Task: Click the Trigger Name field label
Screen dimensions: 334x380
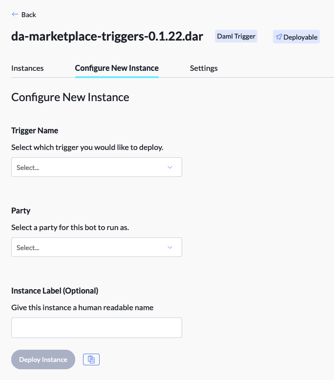Action: click(35, 130)
